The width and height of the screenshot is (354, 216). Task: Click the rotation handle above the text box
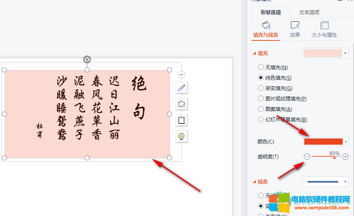point(87,60)
